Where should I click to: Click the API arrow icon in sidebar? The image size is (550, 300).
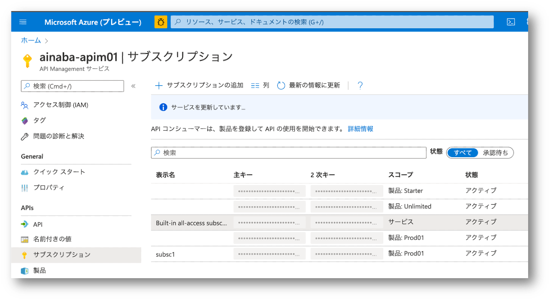(24, 224)
